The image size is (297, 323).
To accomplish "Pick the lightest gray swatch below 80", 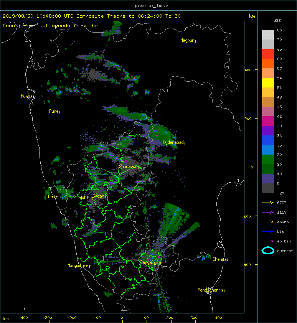I will coord(268,35).
